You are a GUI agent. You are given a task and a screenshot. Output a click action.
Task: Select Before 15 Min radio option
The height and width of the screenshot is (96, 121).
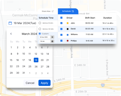pyautogui.click(x=40, y=23)
